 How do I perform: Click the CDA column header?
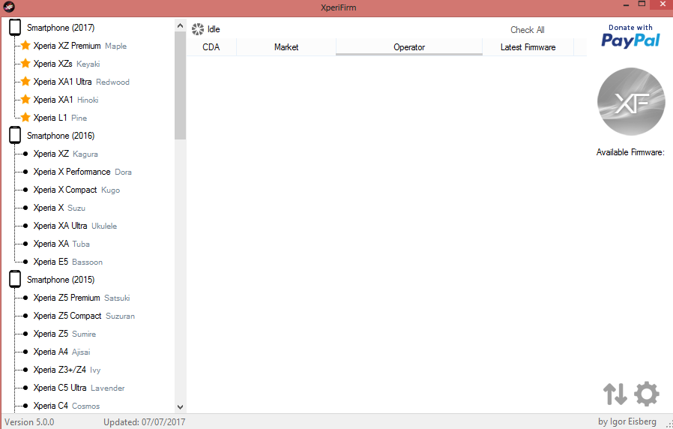(x=211, y=47)
